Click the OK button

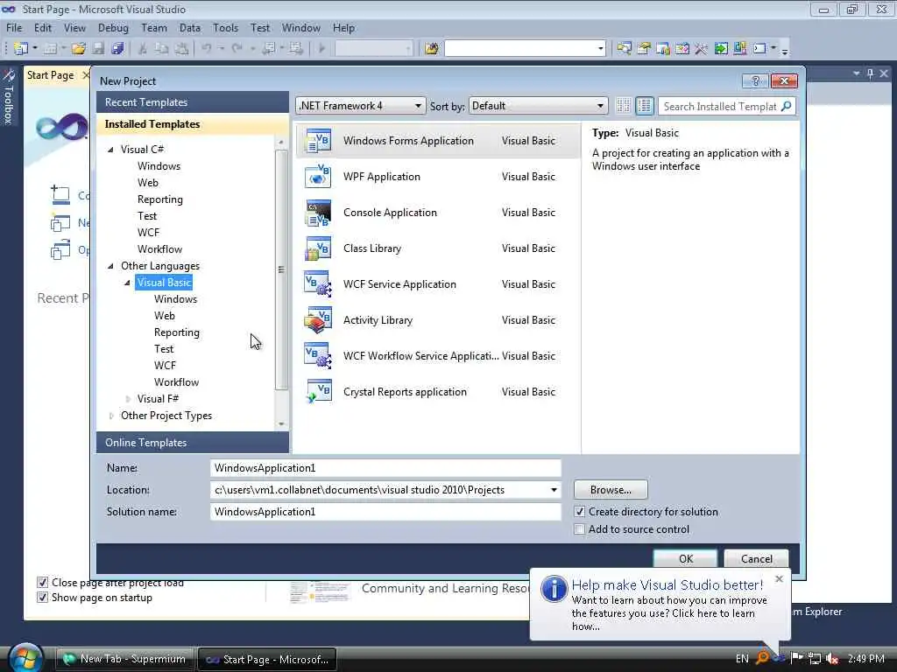[685, 558]
